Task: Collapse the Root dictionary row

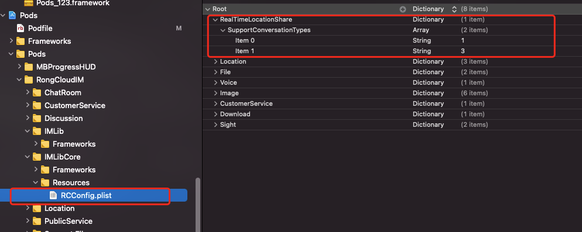Action: [207, 9]
